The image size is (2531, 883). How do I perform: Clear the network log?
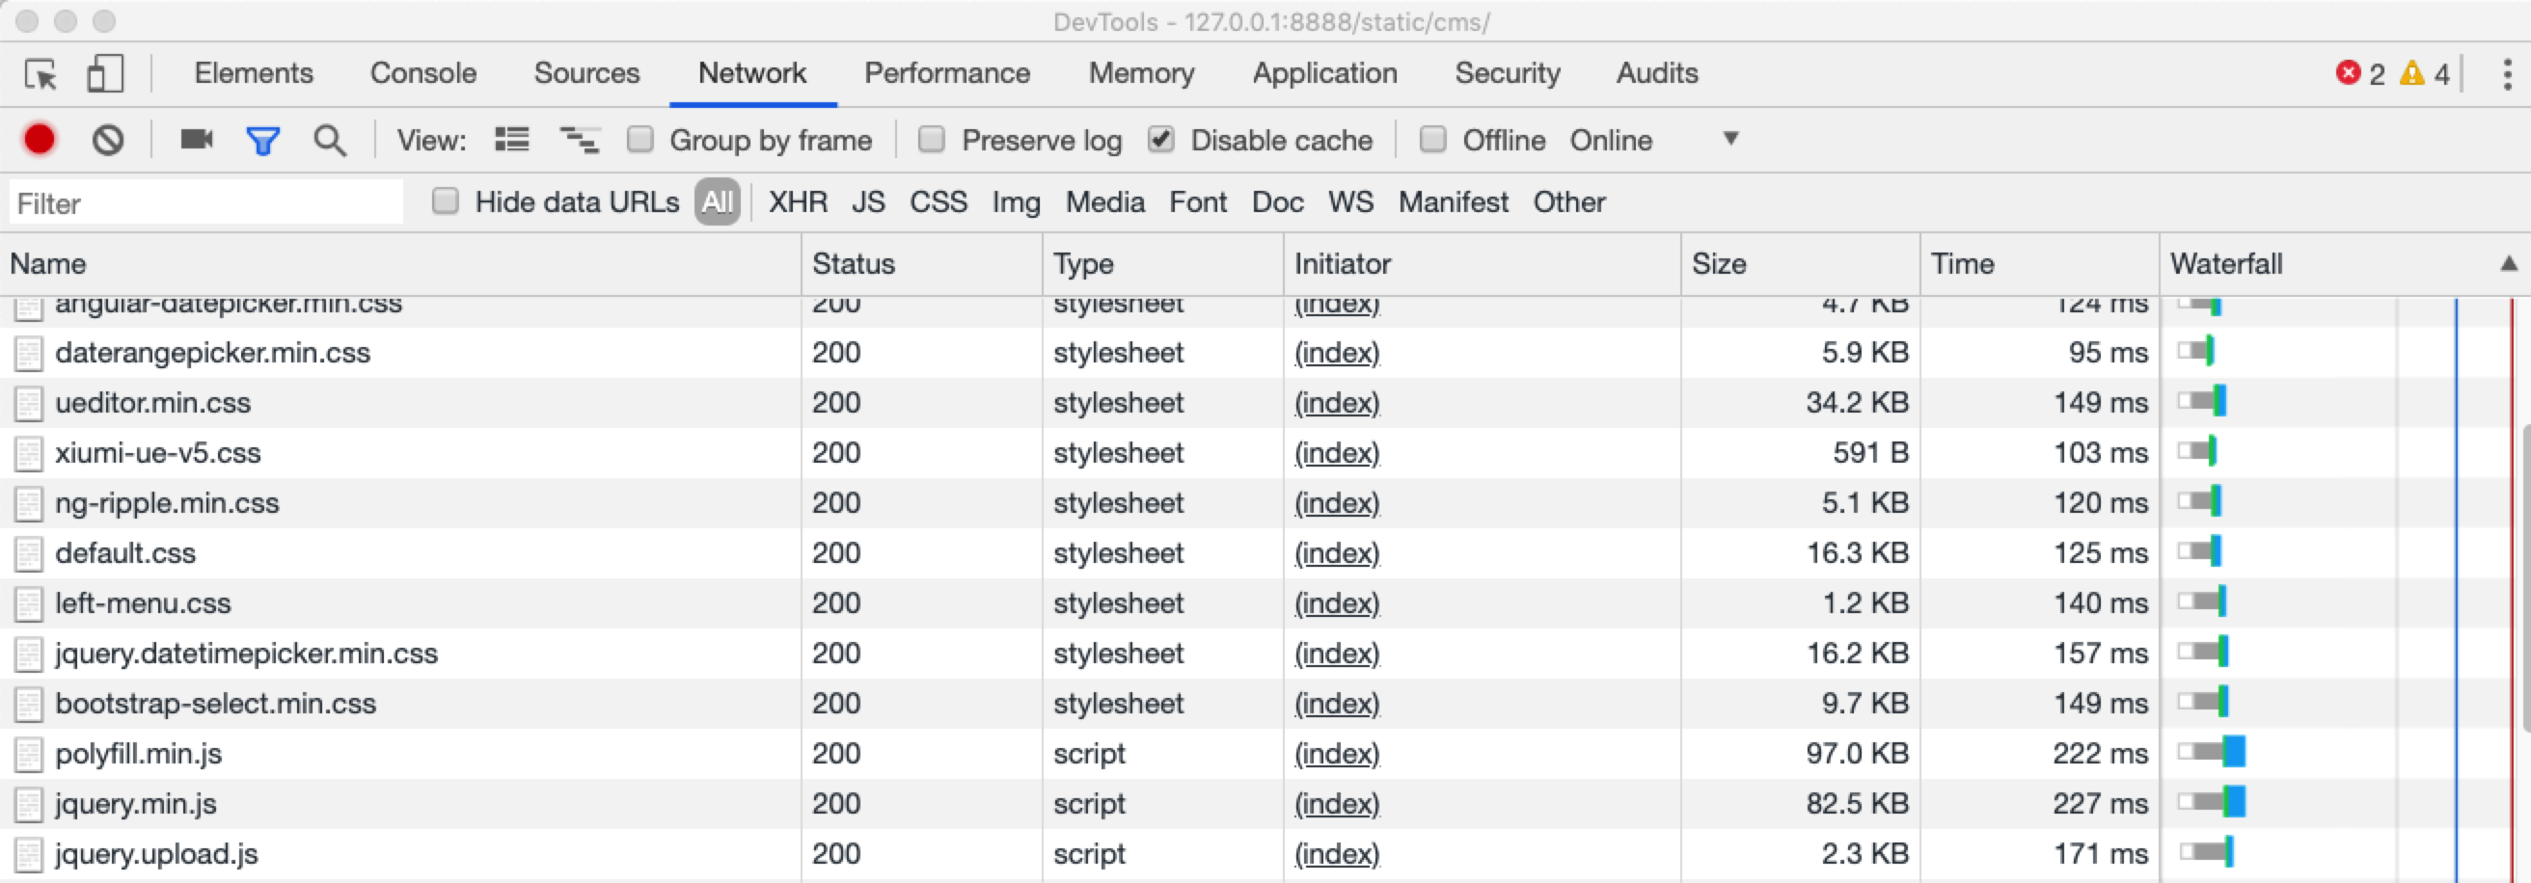pos(108,141)
